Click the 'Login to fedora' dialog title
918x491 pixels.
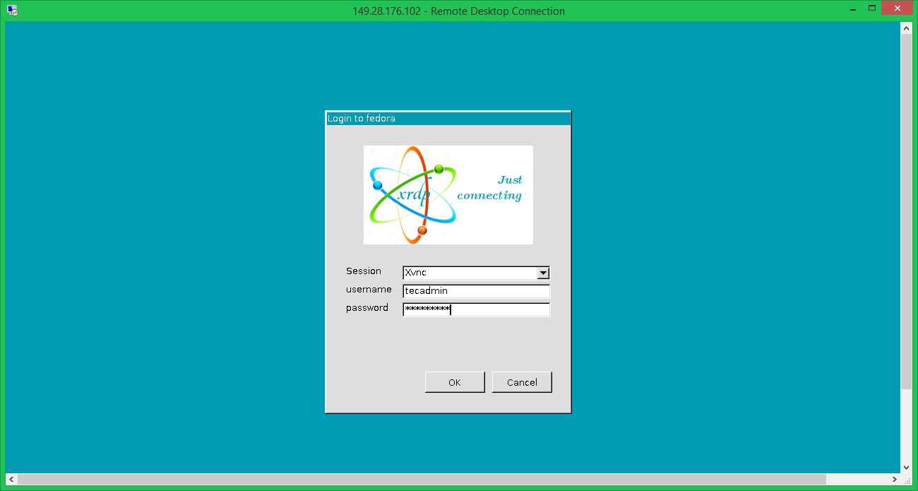[362, 119]
